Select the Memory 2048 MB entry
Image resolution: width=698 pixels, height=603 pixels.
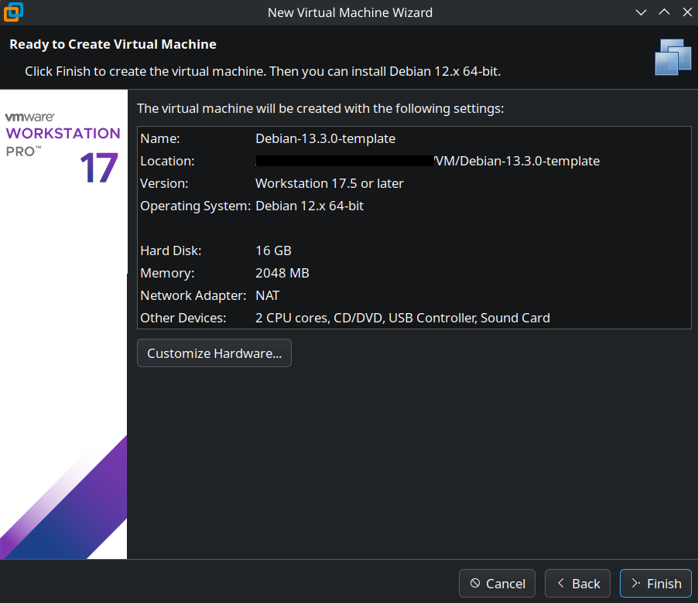(282, 274)
